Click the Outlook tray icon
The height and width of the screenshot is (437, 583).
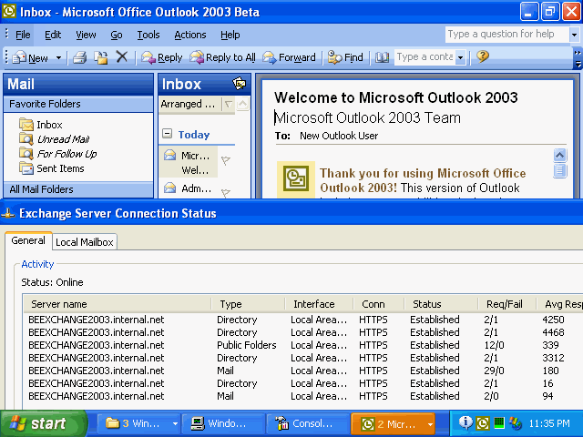482,422
